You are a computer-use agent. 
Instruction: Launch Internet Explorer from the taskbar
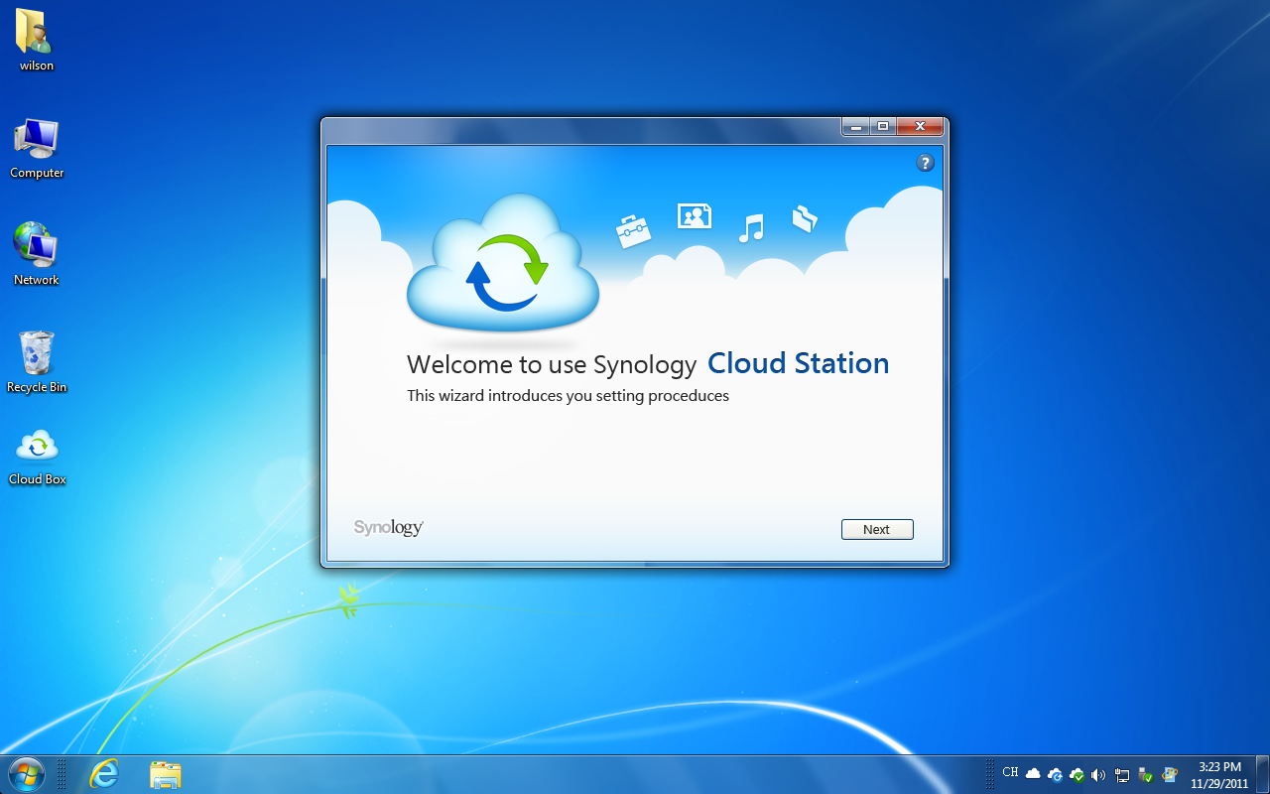click(x=103, y=773)
